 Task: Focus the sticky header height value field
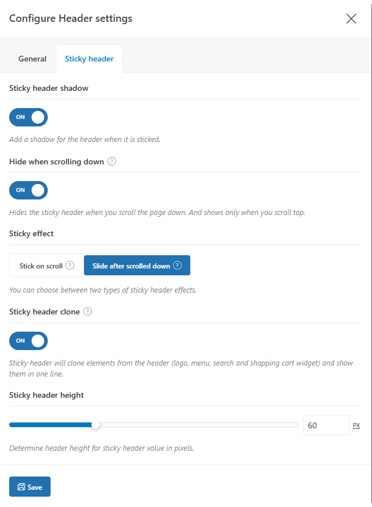[327, 425]
